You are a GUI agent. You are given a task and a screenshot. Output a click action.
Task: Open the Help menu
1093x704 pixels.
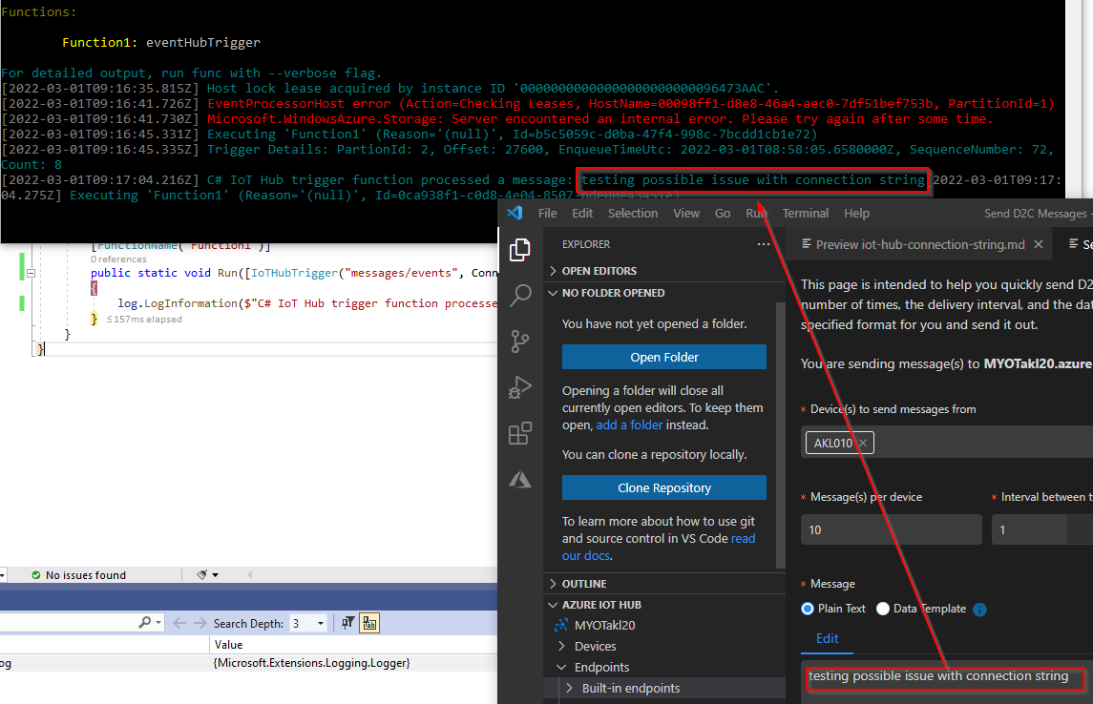pyautogui.click(x=856, y=213)
